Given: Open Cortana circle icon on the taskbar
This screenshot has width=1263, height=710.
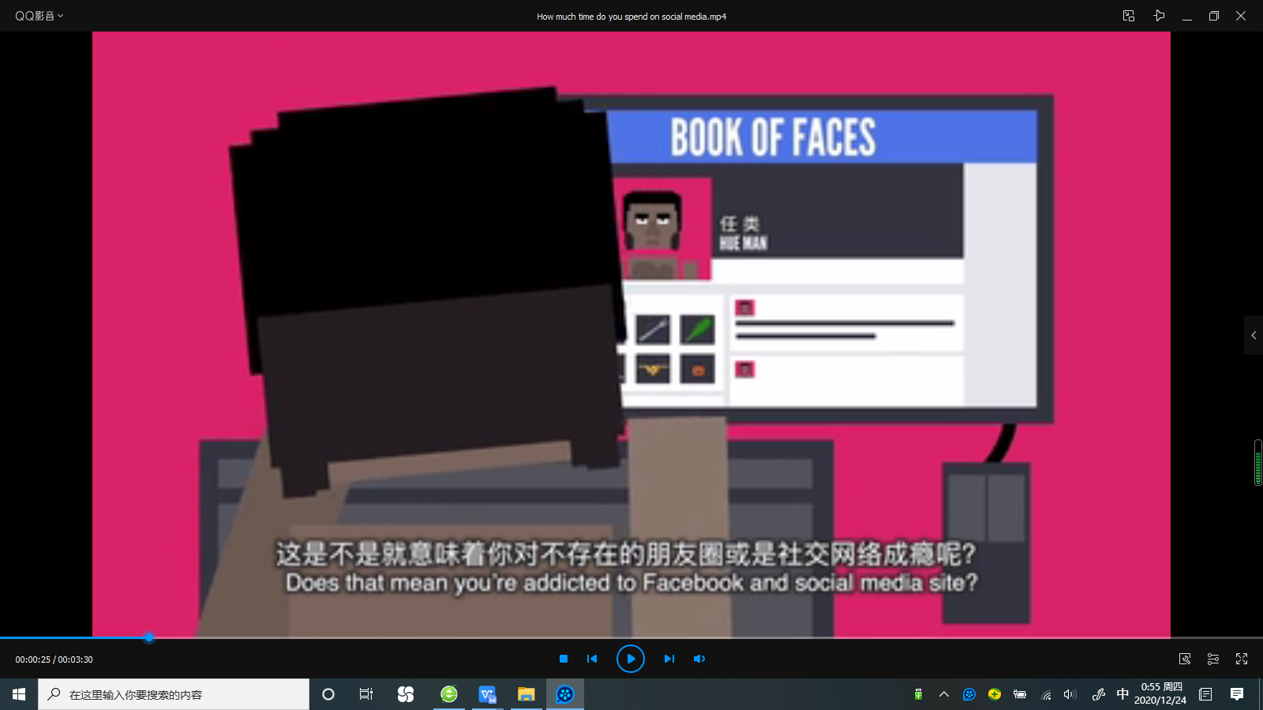Looking at the screenshot, I should [328, 694].
